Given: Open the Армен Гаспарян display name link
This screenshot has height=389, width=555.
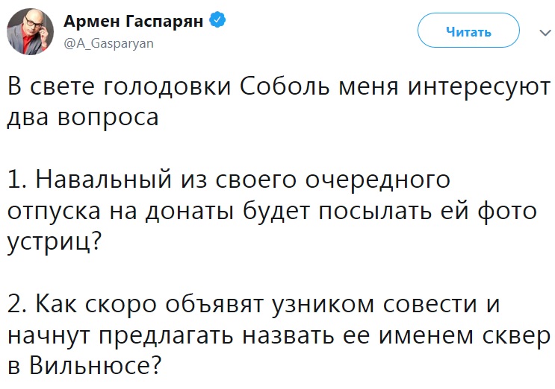Looking at the screenshot, I should [134, 21].
